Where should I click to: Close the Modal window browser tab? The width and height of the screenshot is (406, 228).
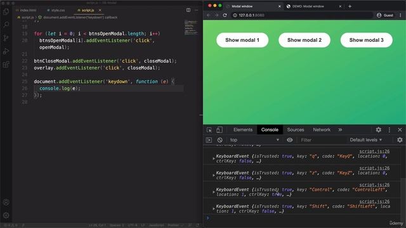[x=279, y=6]
